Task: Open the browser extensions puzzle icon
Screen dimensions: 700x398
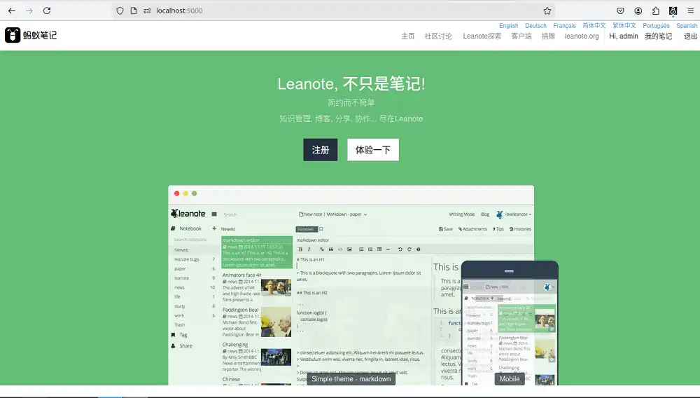Action: [x=656, y=11]
